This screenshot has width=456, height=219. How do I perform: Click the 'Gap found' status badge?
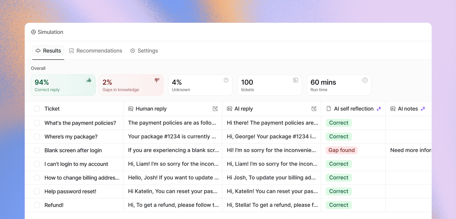(341, 150)
